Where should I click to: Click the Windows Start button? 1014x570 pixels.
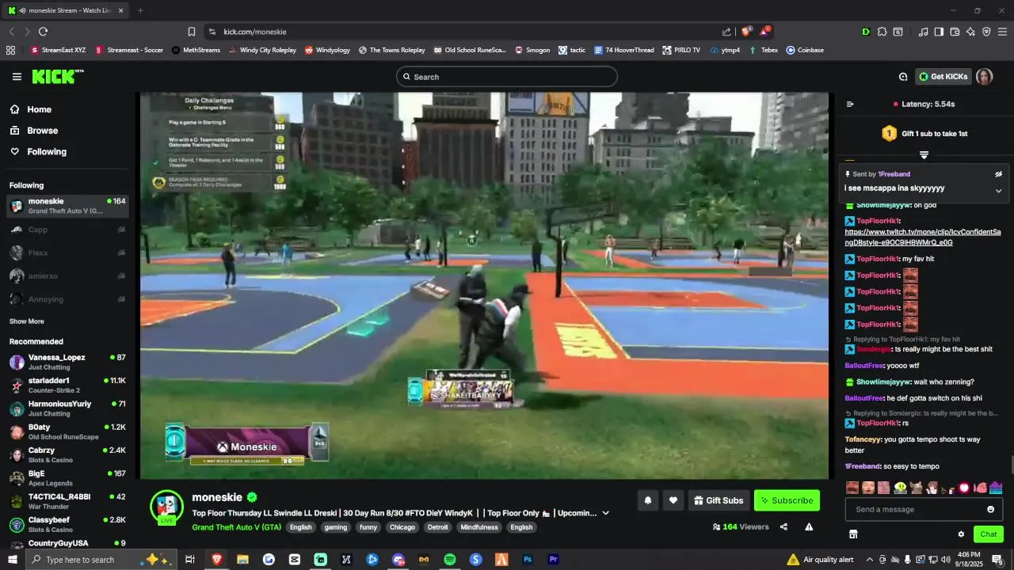(x=13, y=560)
